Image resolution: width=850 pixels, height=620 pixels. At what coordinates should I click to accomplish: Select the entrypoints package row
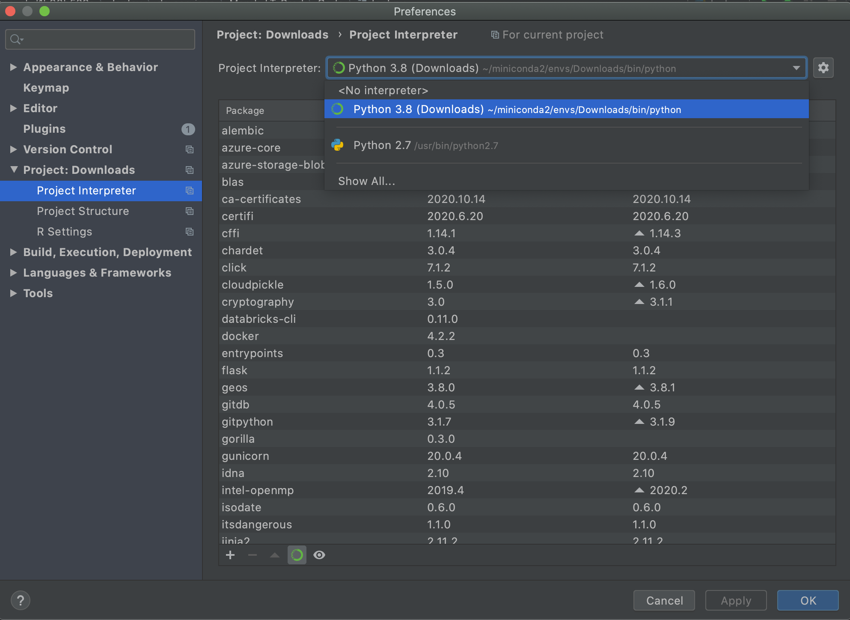coord(527,353)
